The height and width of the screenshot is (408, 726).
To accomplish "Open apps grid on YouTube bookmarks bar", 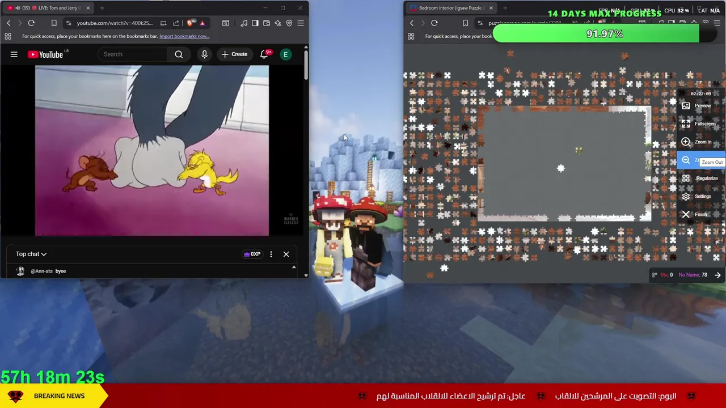I will coord(8,36).
